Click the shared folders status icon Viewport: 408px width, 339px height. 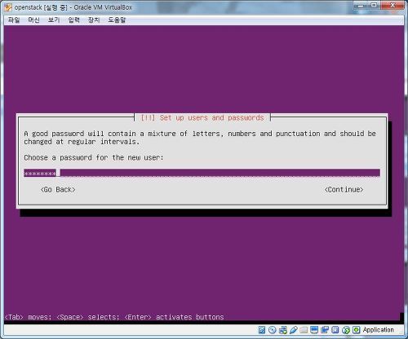(304, 330)
